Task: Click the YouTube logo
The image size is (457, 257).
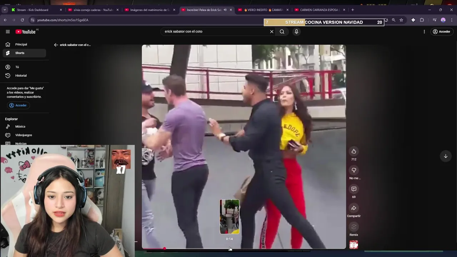Action: 26,31
